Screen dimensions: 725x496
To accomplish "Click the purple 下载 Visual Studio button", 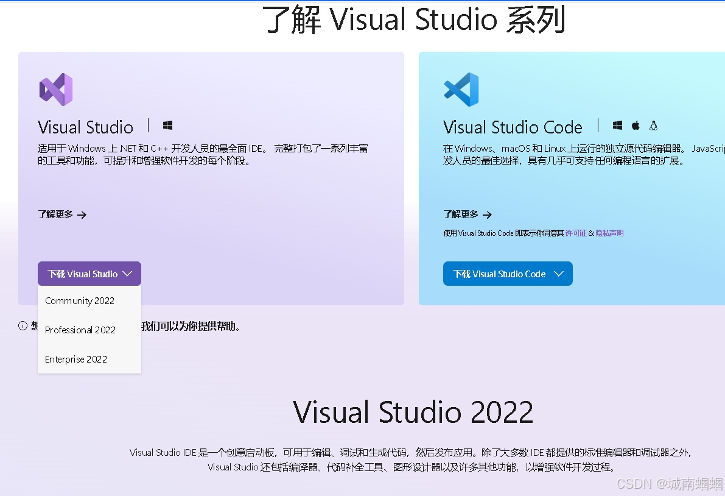I will (x=81, y=273).
